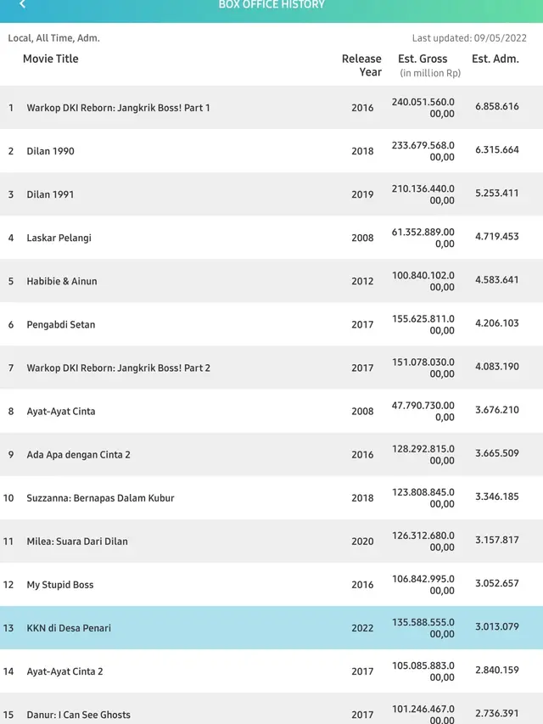Image resolution: width=543 pixels, height=724 pixels.
Task: Open My Stupid Boss row
Action: 271,585
